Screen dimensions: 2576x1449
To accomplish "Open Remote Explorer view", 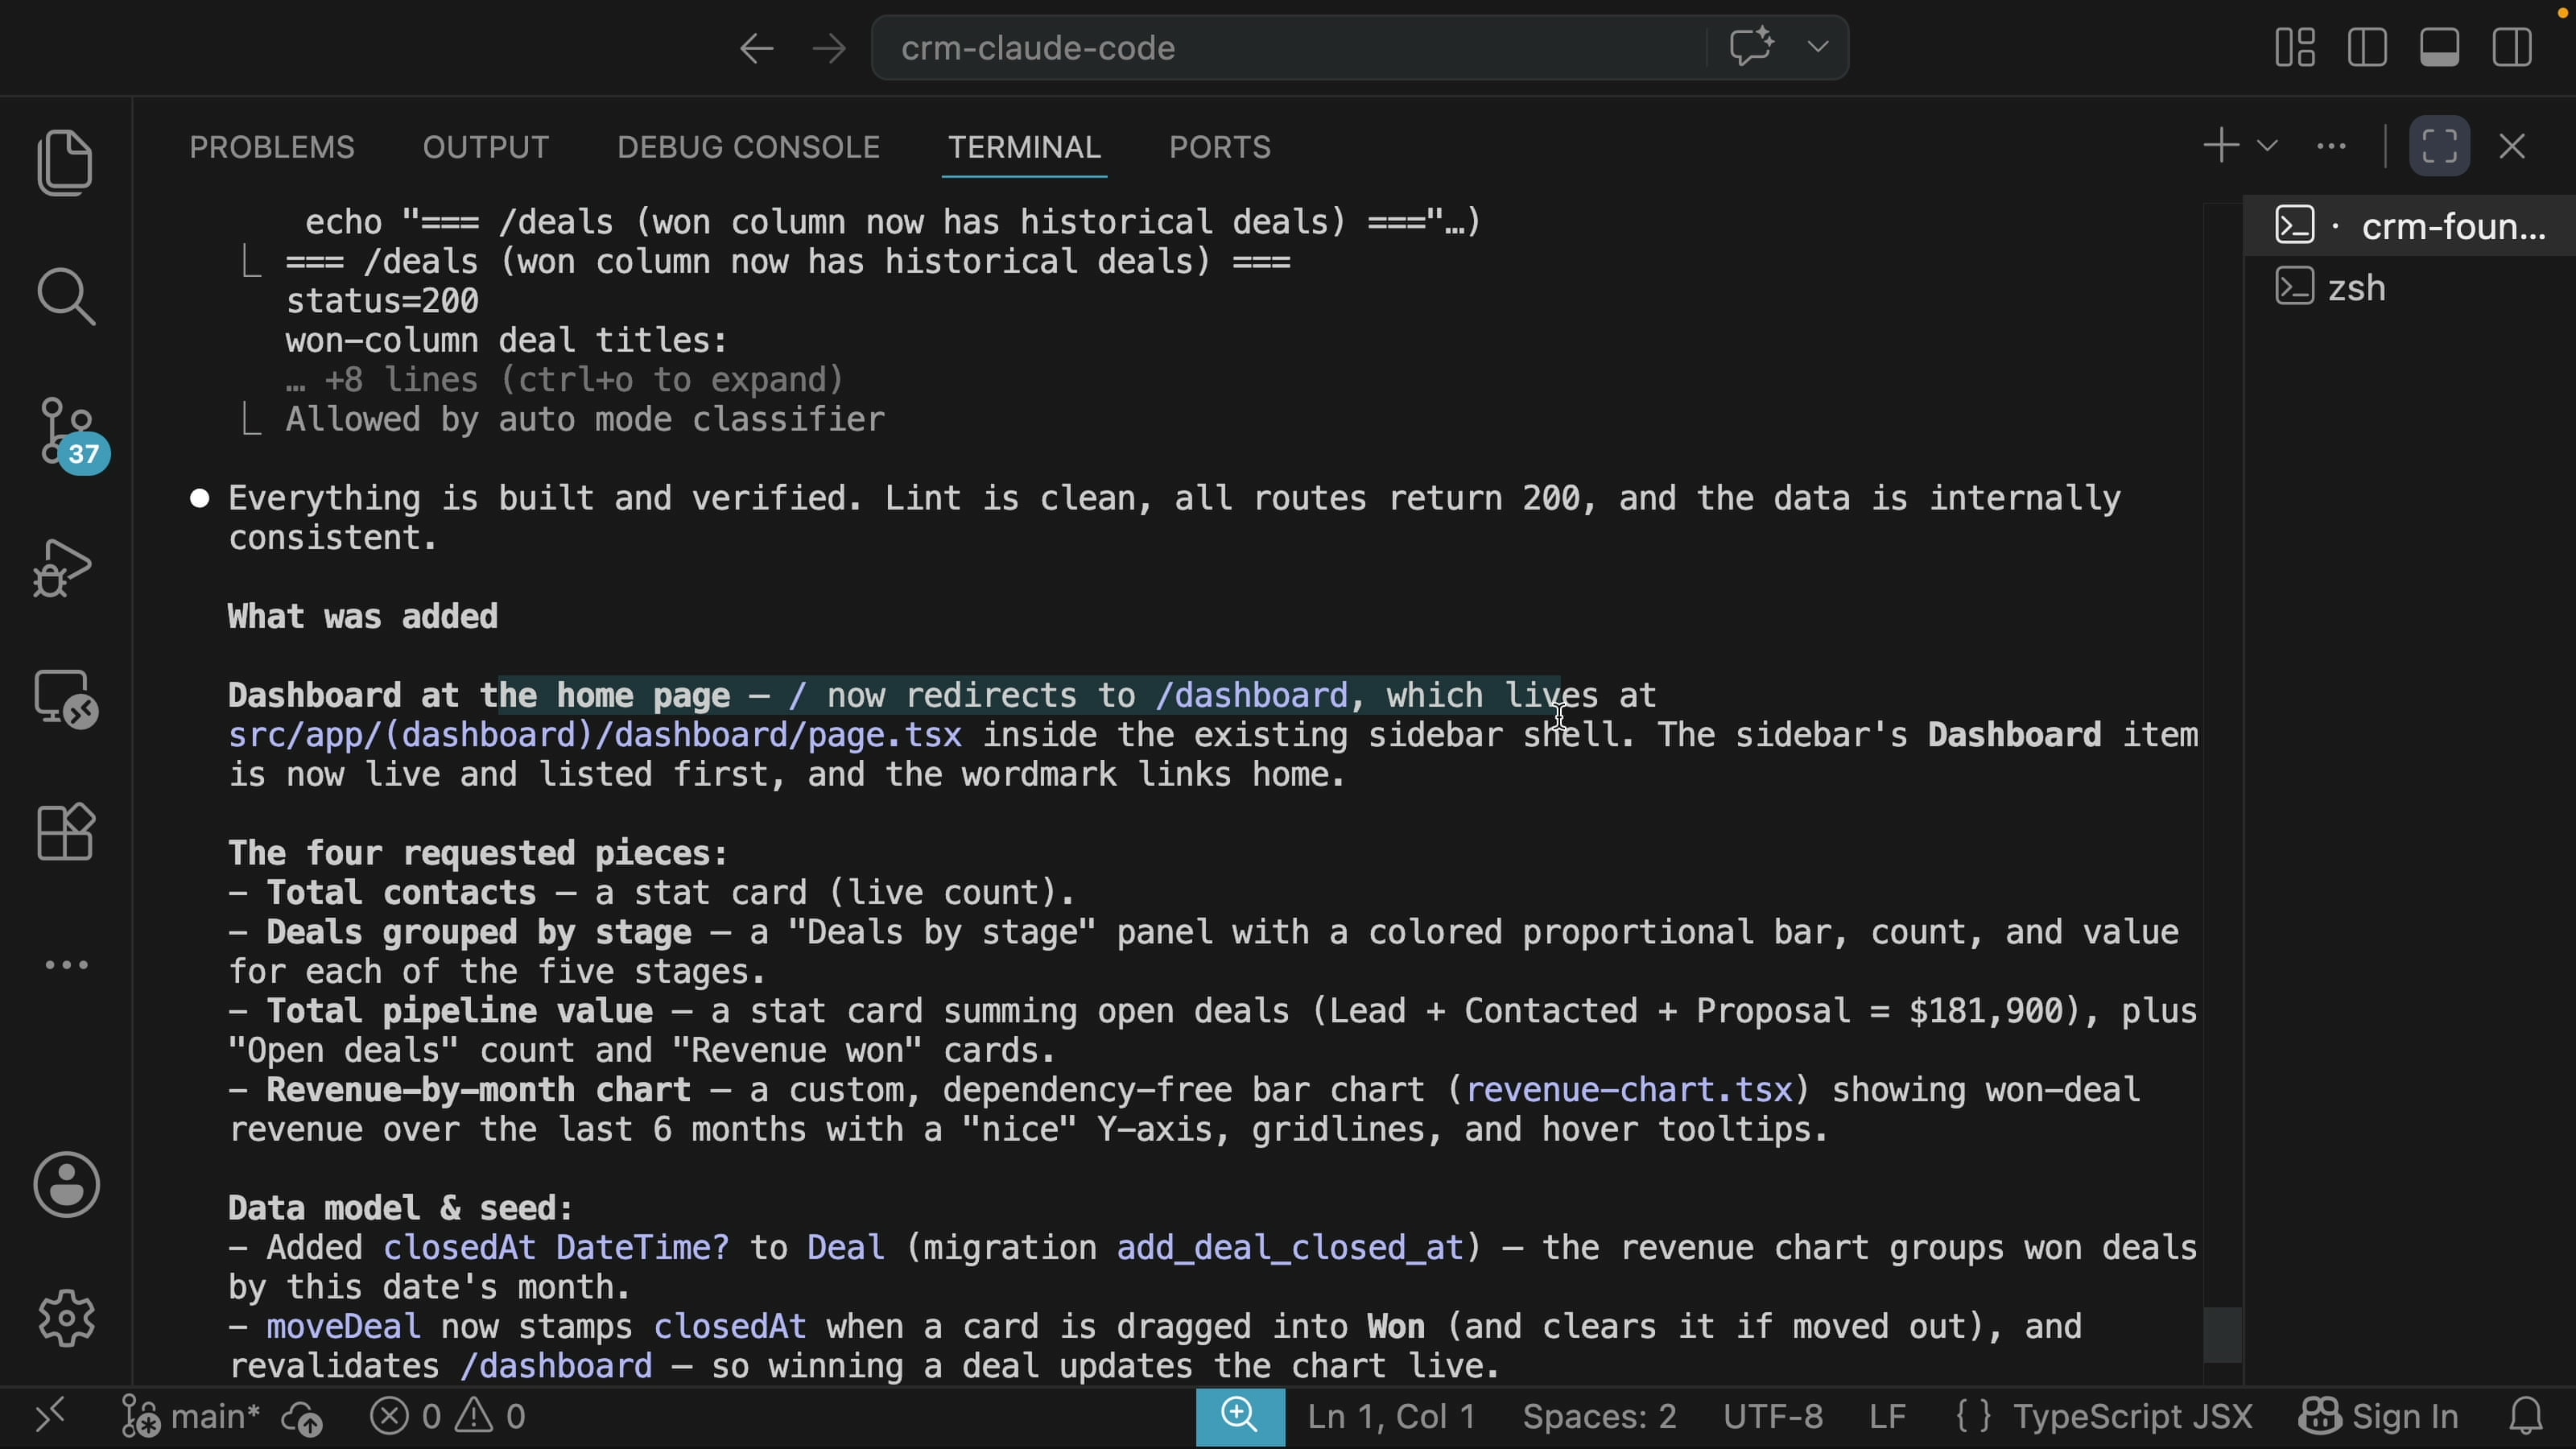I will [66, 699].
